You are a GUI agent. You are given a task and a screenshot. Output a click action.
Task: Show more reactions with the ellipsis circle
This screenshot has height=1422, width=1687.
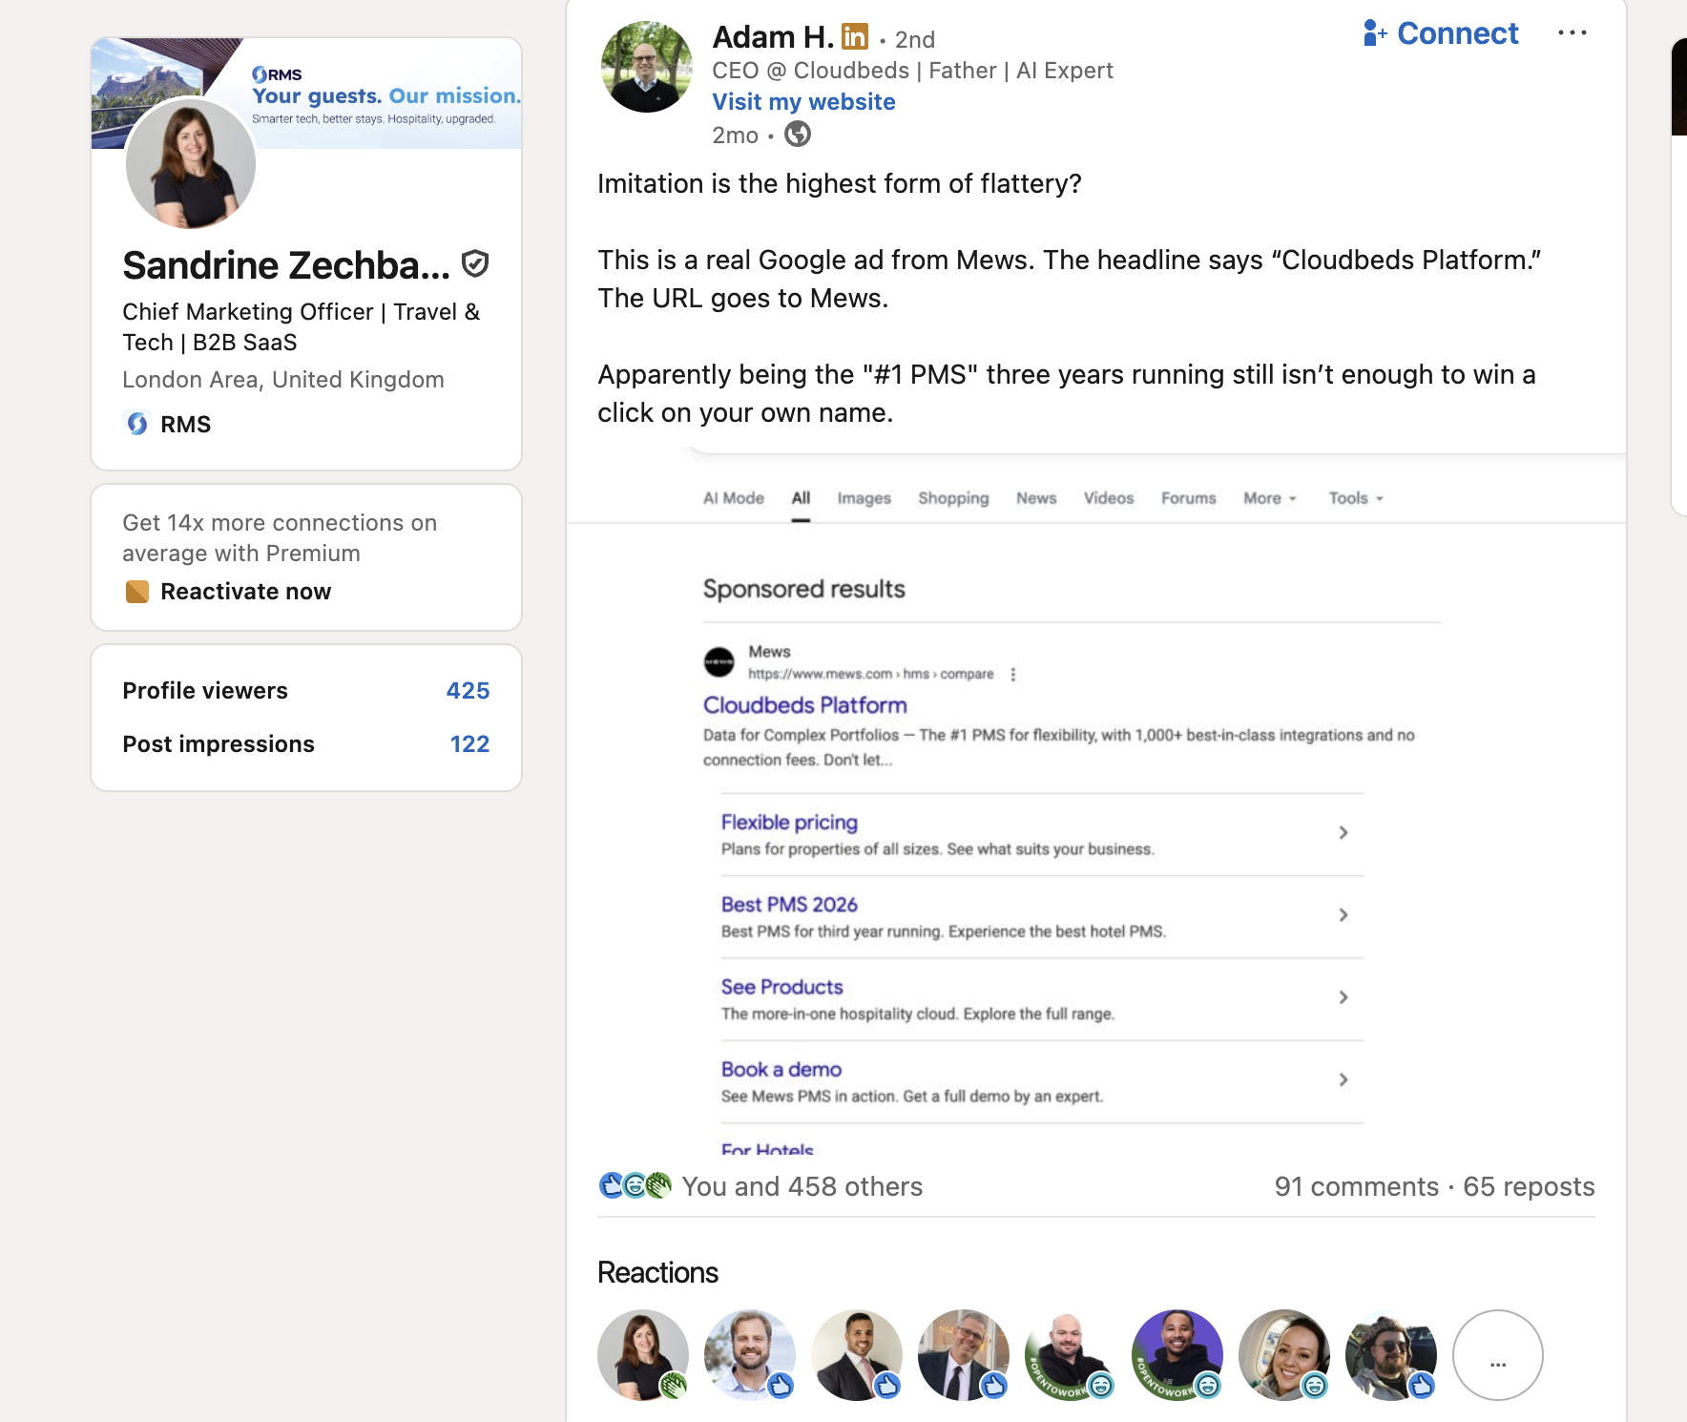tap(1498, 1355)
